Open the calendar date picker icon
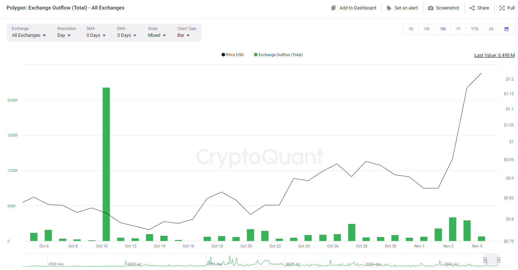518x270 pixels. (x=506, y=29)
